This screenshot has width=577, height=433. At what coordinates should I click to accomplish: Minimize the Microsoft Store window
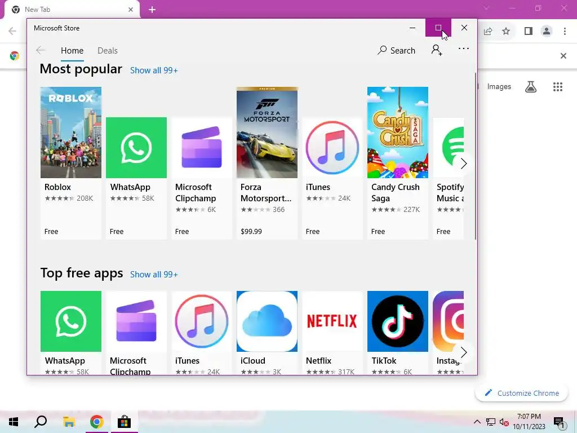[x=412, y=28]
